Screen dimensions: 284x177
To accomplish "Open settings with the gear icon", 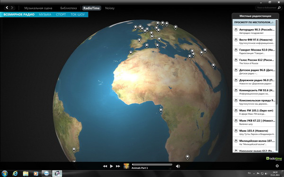I will [x=277, y=166].
